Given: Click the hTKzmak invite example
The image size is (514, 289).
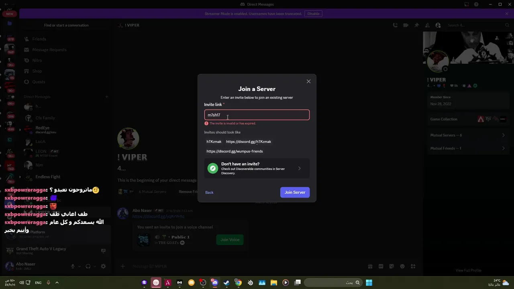Looking at the screenshot, I should 214,142.
